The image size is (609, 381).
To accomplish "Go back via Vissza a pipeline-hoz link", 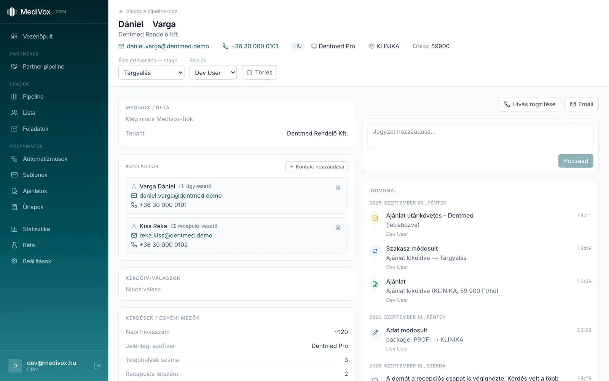I will coord(148,11).
